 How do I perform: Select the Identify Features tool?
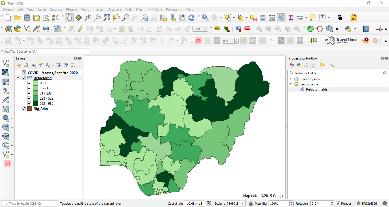point(205,17)
